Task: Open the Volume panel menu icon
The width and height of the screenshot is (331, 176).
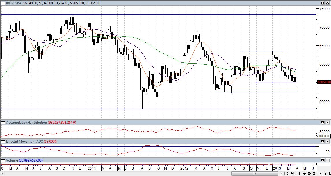Action: 3,160
